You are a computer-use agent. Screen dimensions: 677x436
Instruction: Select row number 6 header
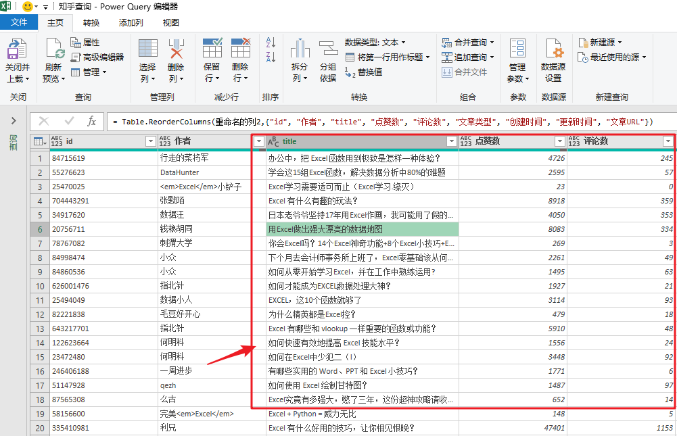40,229
